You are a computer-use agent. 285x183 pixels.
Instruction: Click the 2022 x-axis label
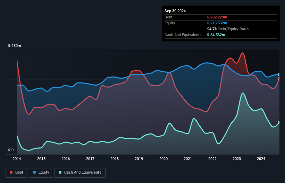[x=212, y=159]
